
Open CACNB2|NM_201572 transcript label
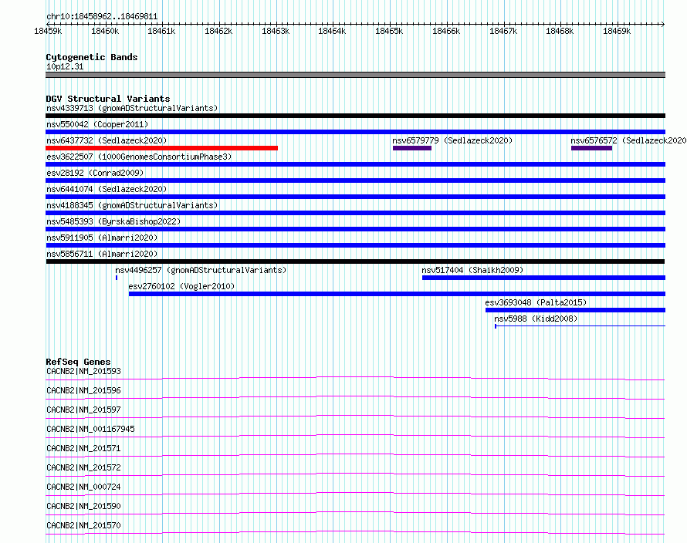[83, 467]
